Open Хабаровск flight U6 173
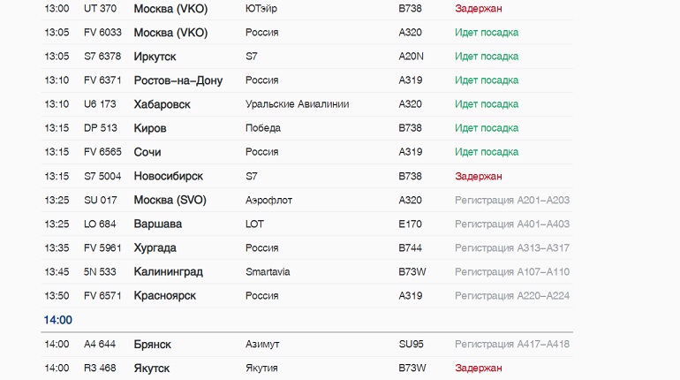 (x=307, y=104)
